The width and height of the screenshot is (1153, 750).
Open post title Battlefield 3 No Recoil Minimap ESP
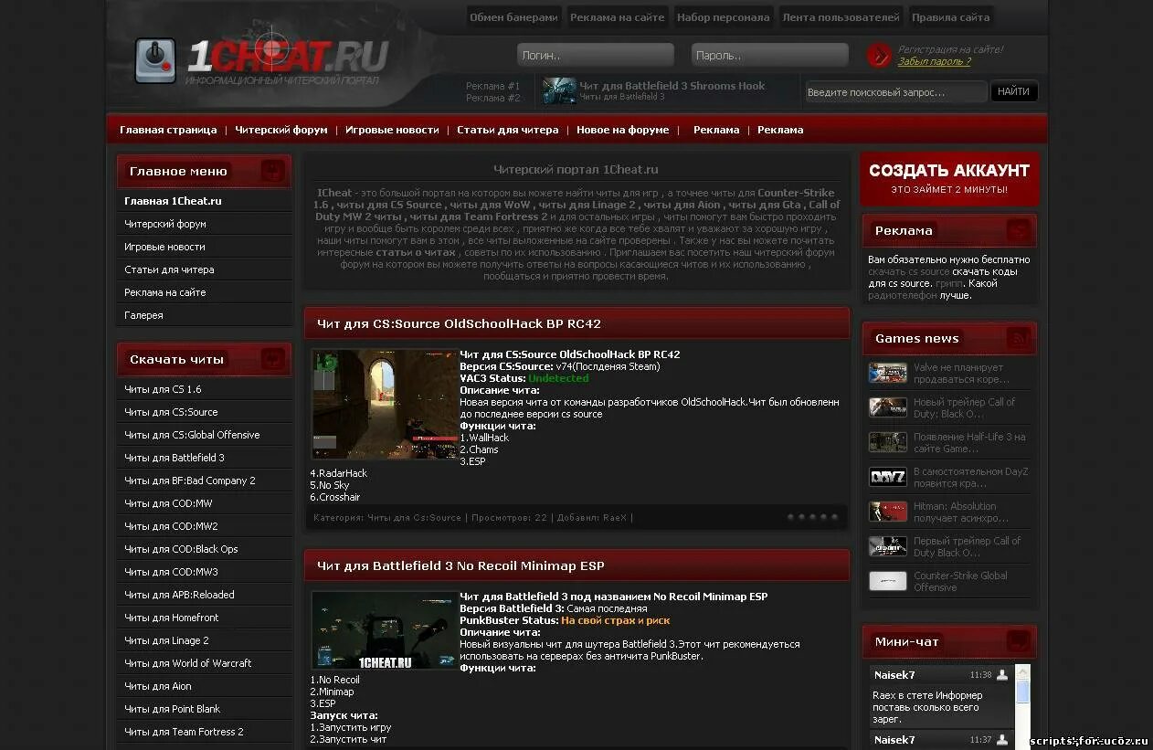(460, 565)
